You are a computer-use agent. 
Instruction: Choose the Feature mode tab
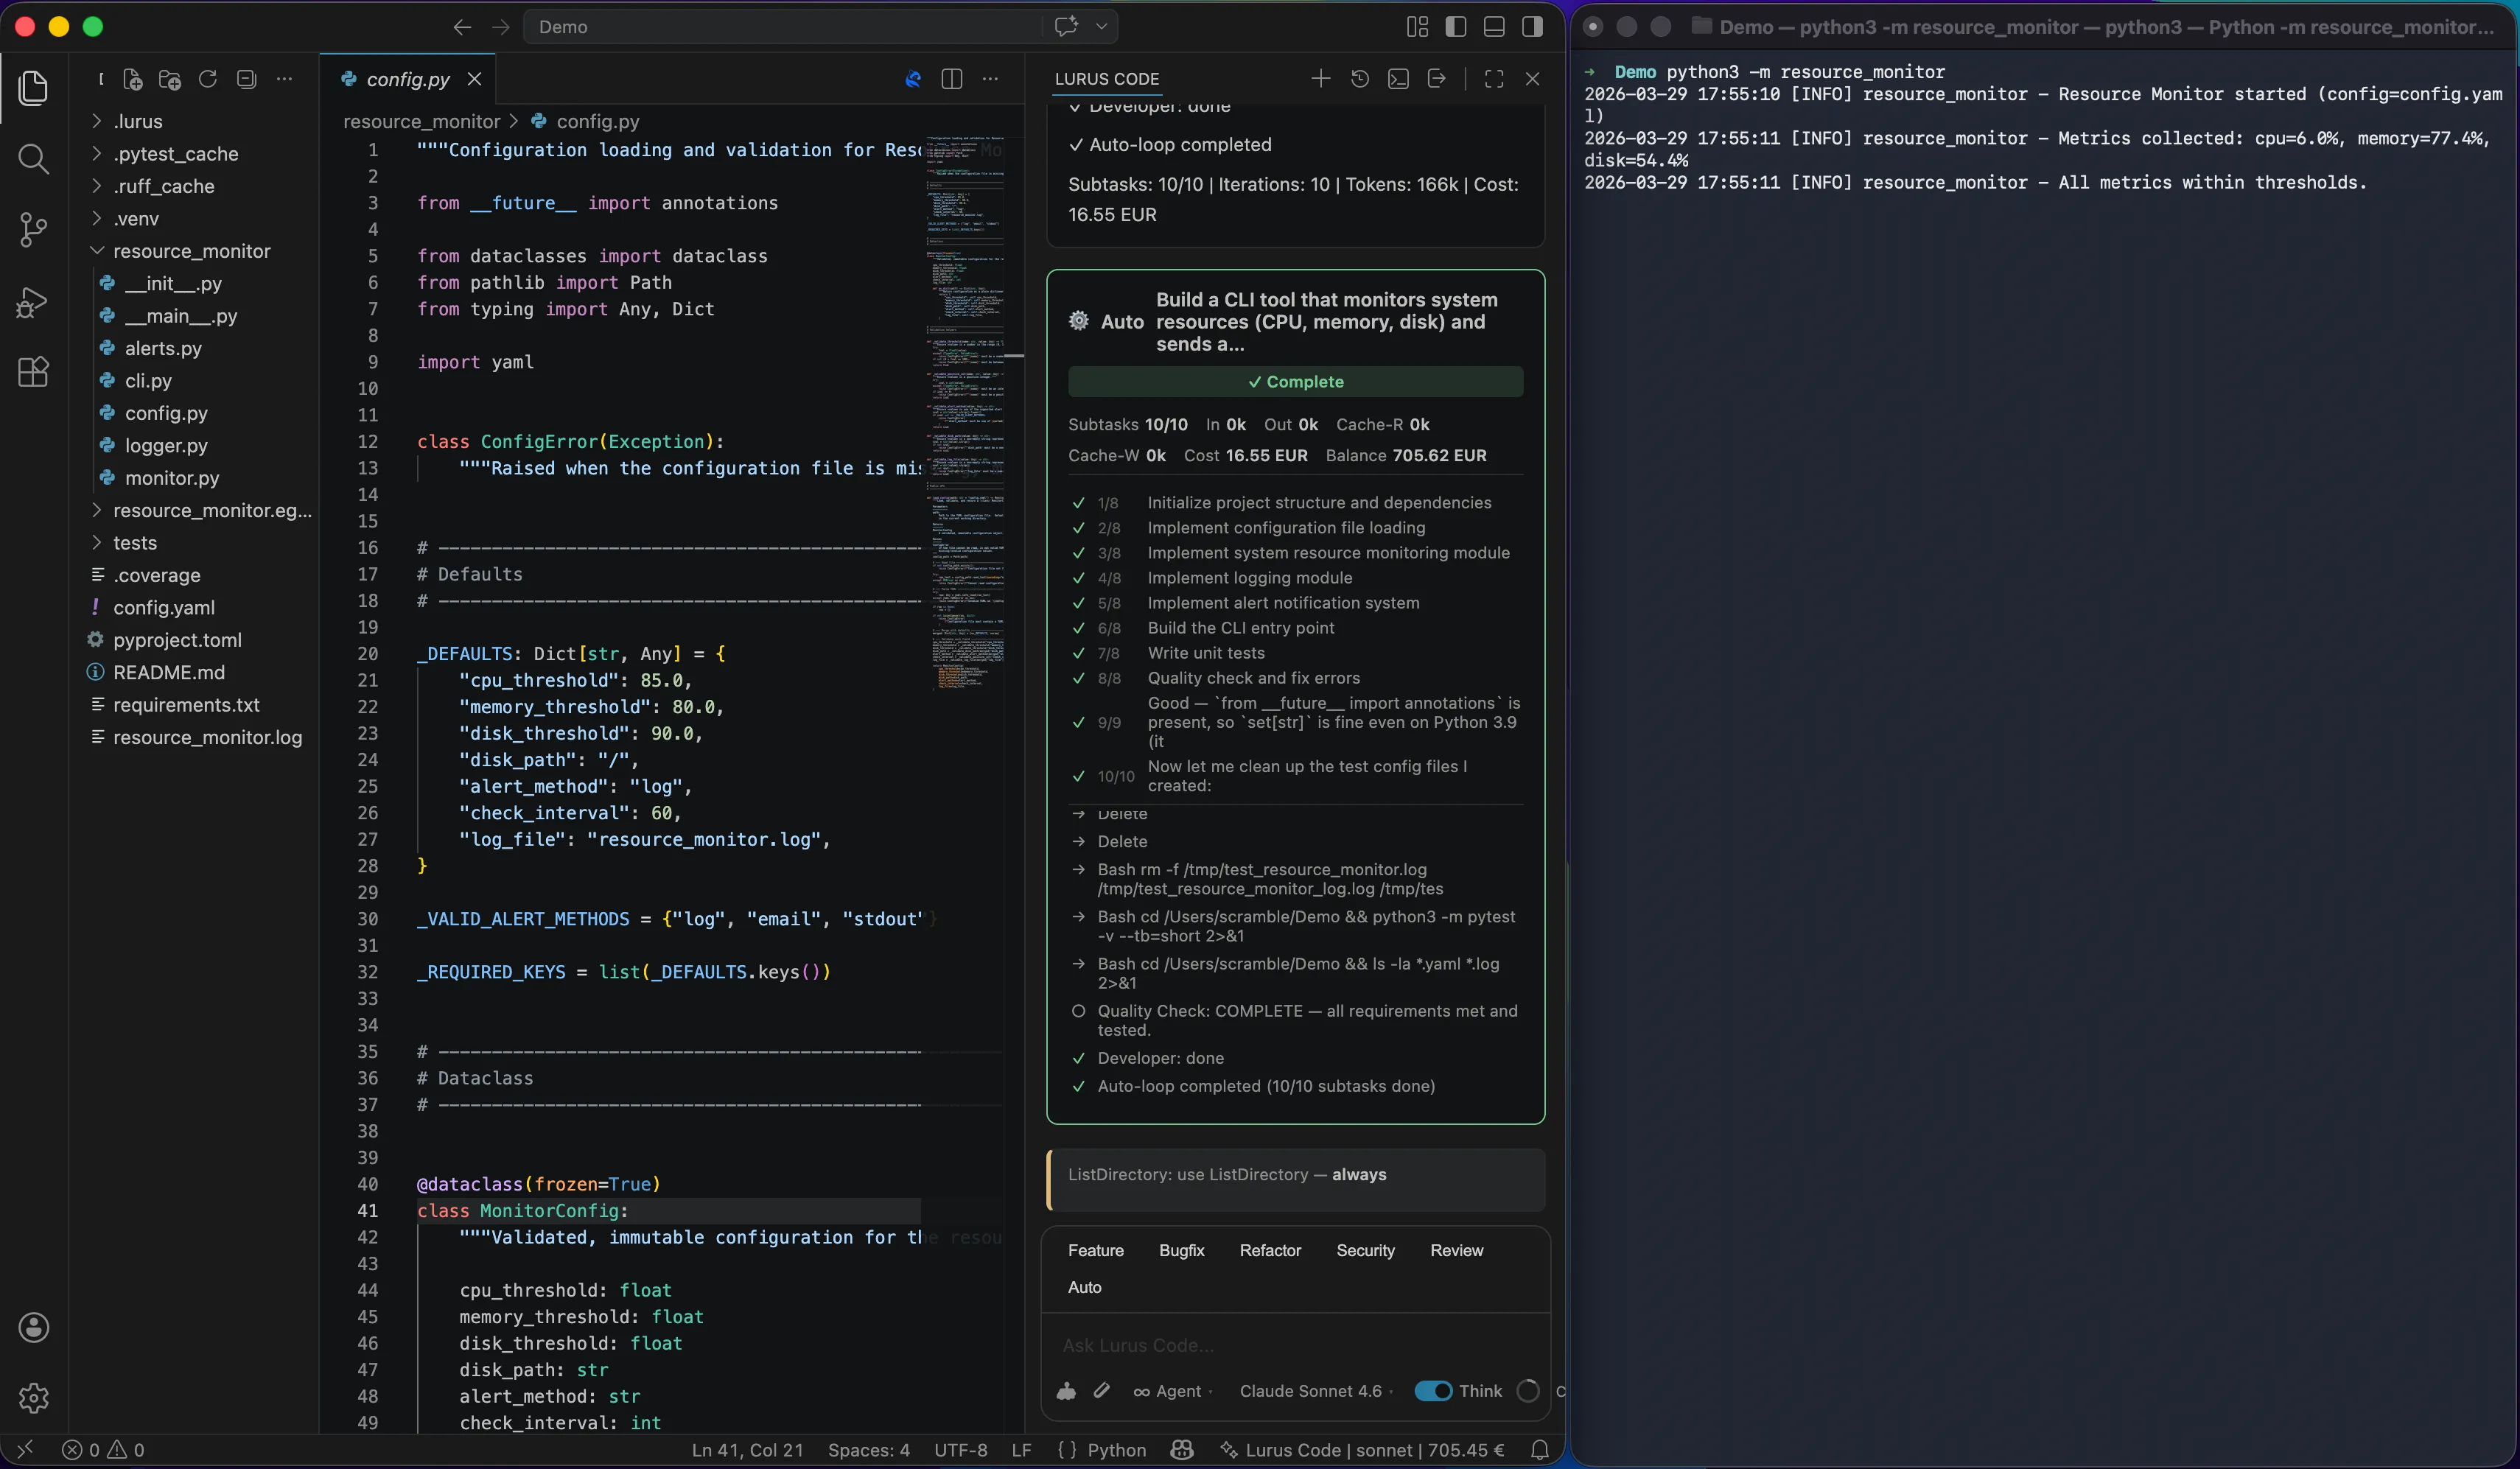(x=1095, y=1250)
